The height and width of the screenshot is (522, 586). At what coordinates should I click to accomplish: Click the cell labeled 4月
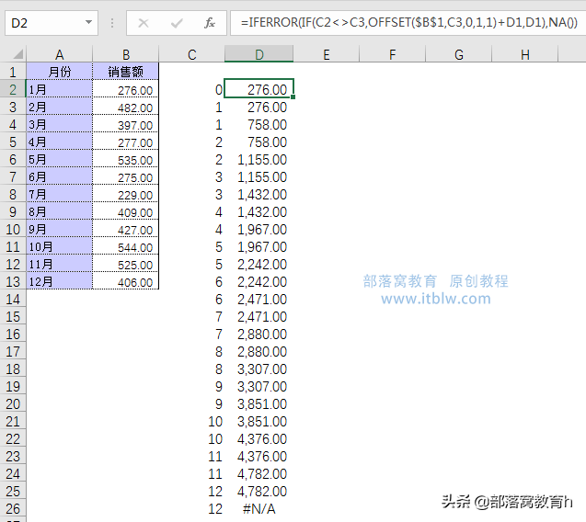[60, 142]
